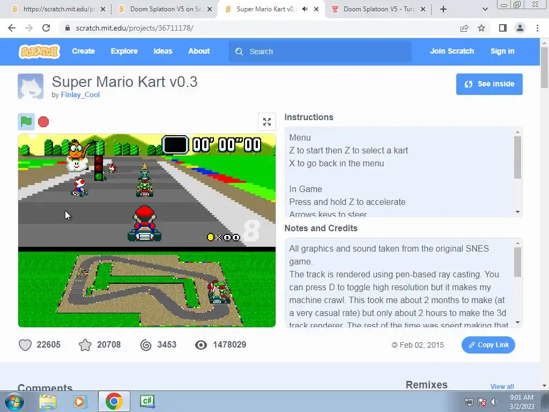Click the green flag to start project
Screen dimensions: 549x412
coord(26,122)
